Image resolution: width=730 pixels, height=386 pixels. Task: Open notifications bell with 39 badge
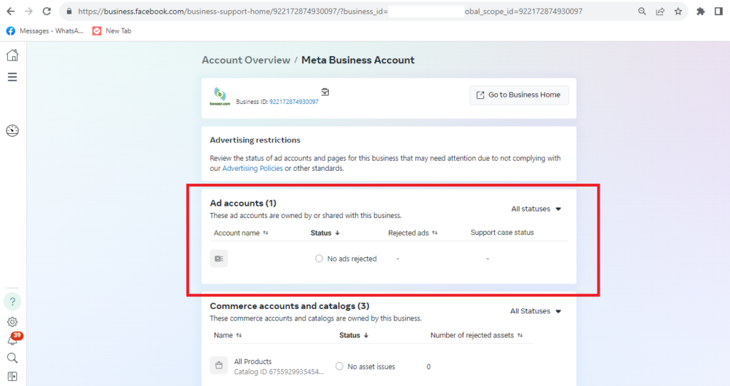(x=14, y=339)
